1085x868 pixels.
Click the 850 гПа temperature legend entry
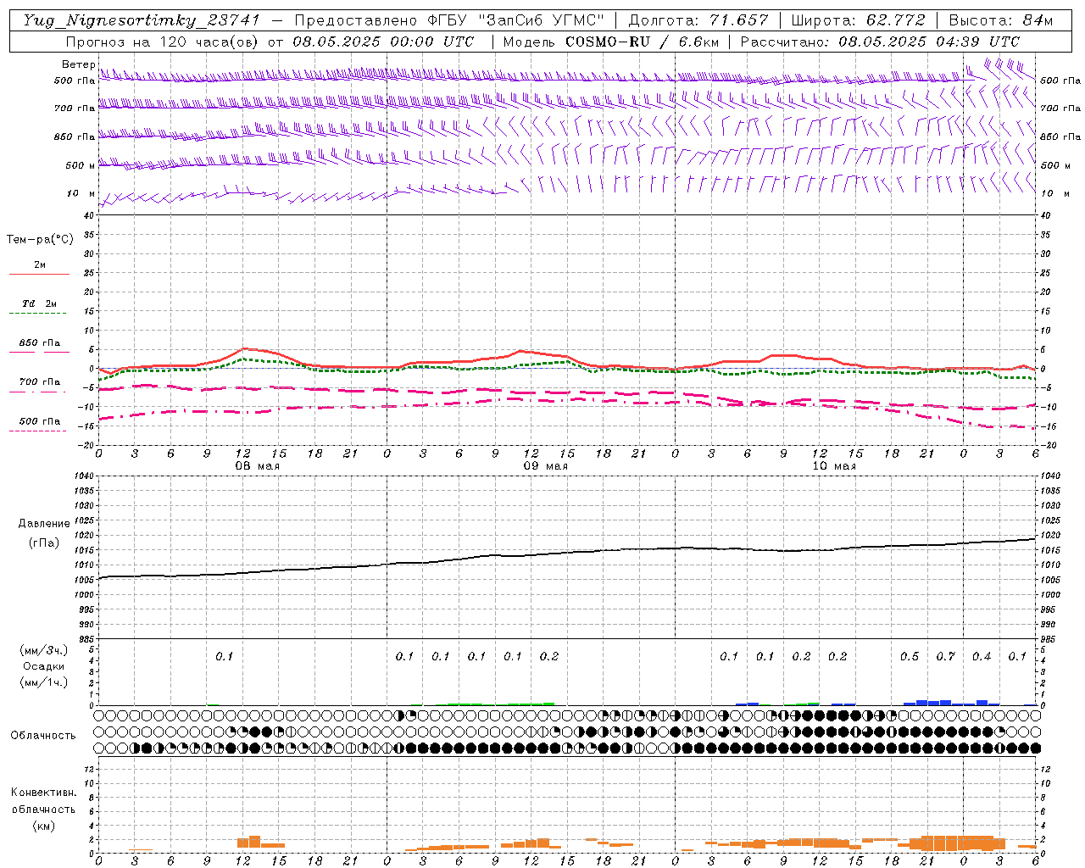40,343
